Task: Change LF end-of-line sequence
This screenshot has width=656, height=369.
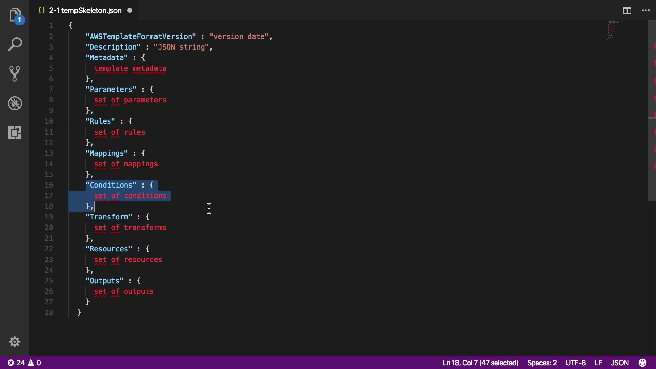Action: pos(598,363)
